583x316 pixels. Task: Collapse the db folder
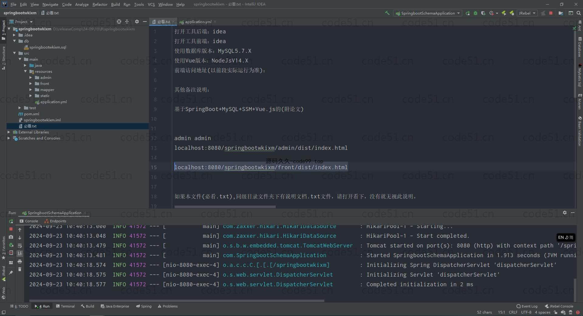coord(14,41)
